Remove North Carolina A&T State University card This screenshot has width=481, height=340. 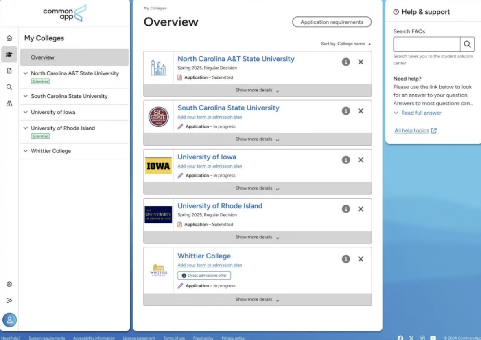click(361, 62)
